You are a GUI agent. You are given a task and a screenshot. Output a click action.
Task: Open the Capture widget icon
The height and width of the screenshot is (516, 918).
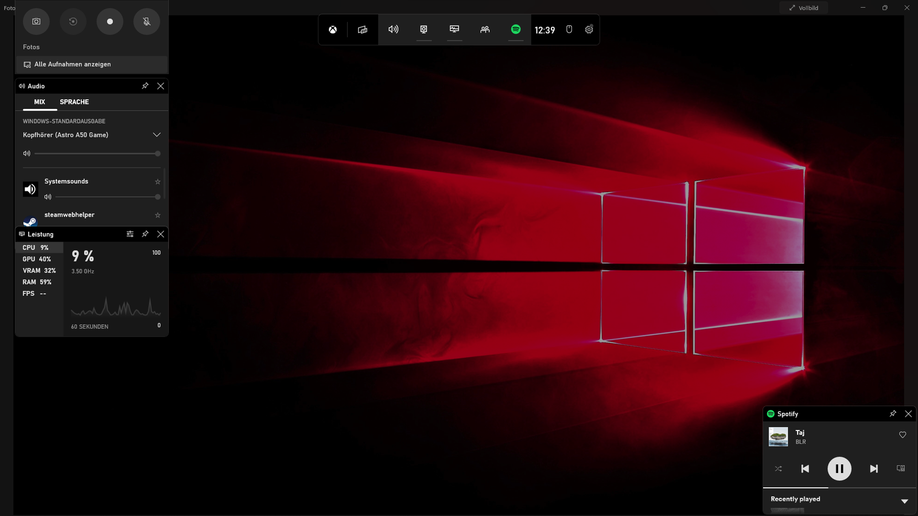pos(423,29)
